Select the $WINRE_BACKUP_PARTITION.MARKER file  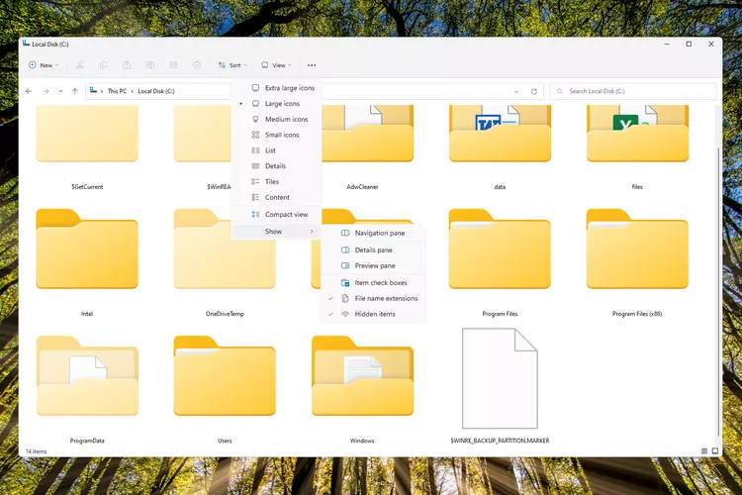pyautogui.click(x=500, y=386)
